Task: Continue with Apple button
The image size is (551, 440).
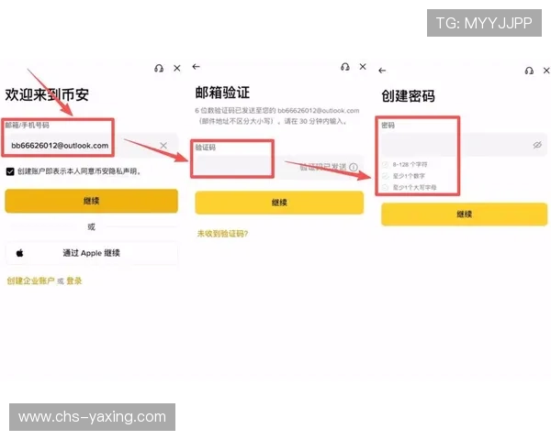Action: click(x=91, y=253)
